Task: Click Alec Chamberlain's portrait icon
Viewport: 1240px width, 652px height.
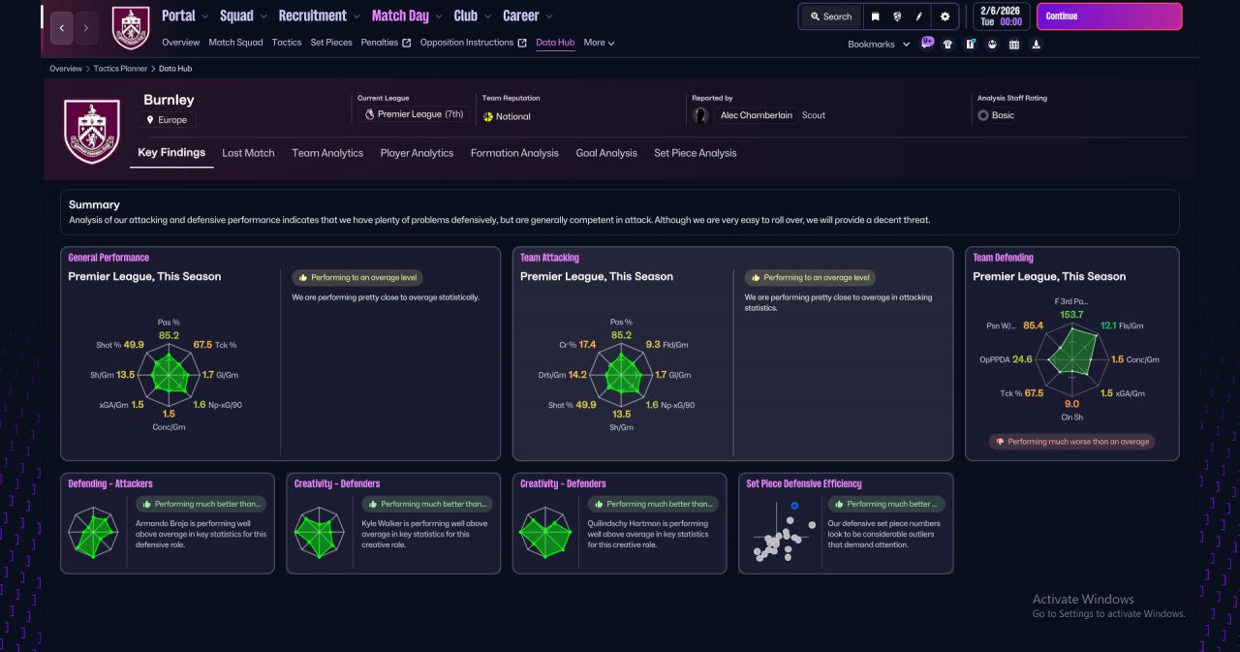Action: tap(701, 115)
